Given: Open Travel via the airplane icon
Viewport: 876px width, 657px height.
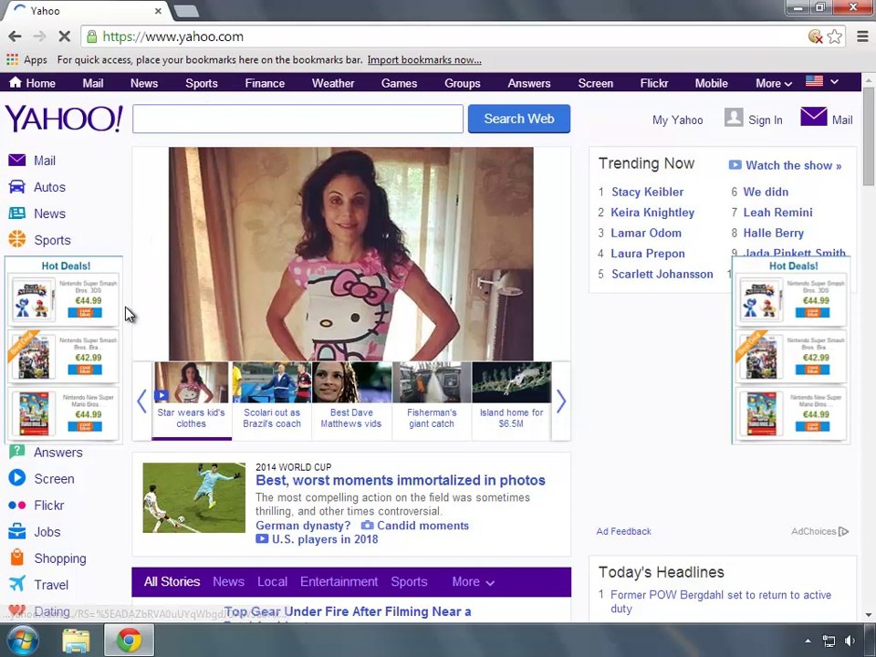Looking at the screenshot, I should (x=16, y=585).
